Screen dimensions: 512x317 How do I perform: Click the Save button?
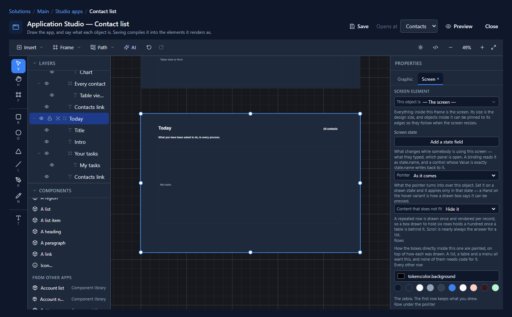(x=359, y=26)
